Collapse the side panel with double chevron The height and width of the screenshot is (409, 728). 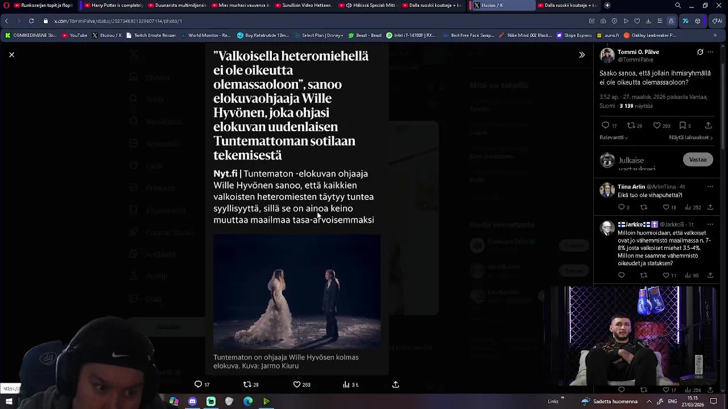pyautogui.click(x=581, y=55)
